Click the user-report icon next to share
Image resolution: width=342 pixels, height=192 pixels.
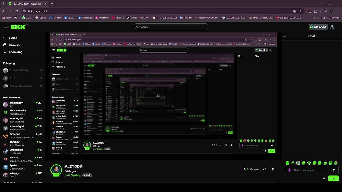pos(273,169)
